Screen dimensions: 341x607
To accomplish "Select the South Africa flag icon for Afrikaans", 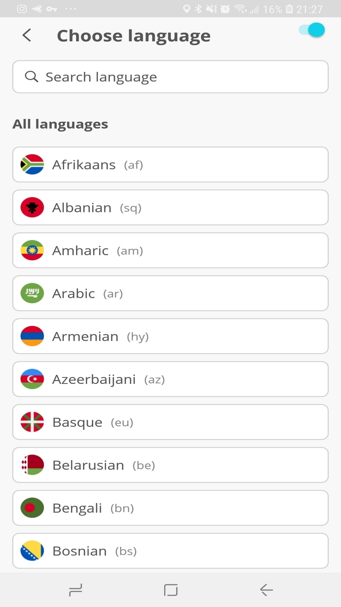I will [x=32, y=164].
